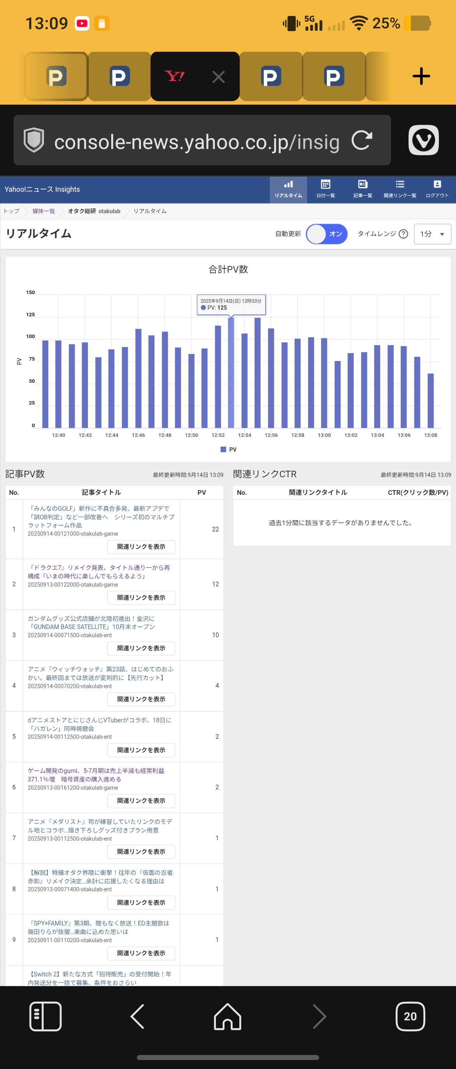Click the 合計PV数 chart title
The height and width of the screenshot is (1069, 456).
(x=228, y=269)
